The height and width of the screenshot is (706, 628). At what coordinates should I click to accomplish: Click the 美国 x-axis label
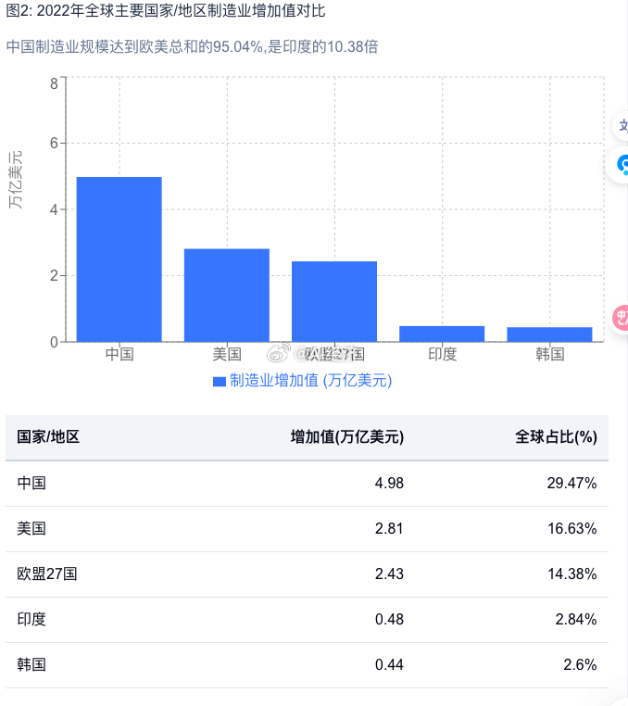click(x=227, y=354)
